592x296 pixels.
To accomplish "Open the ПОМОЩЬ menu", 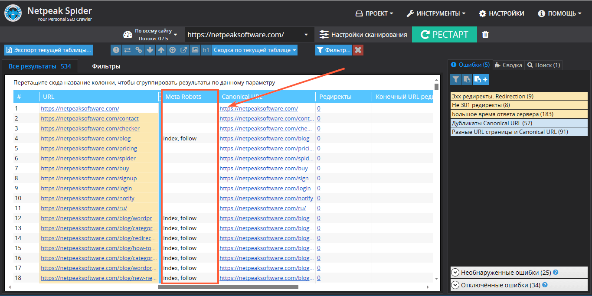I will [559, 13].
